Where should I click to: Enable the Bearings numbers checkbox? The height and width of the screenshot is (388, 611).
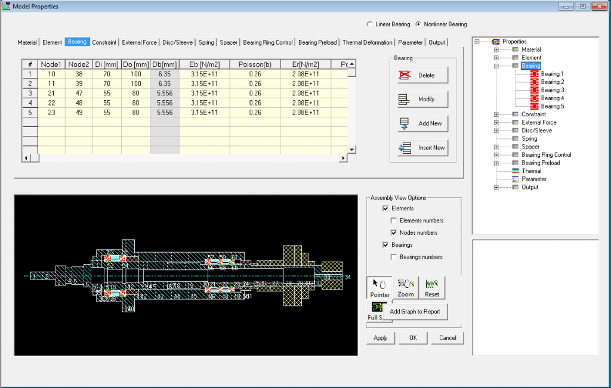pyautogui.click(x=394, y=257)
